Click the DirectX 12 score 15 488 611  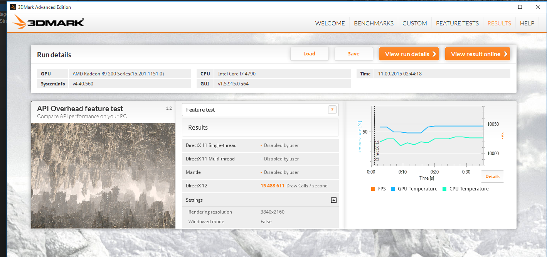point(272,186)
